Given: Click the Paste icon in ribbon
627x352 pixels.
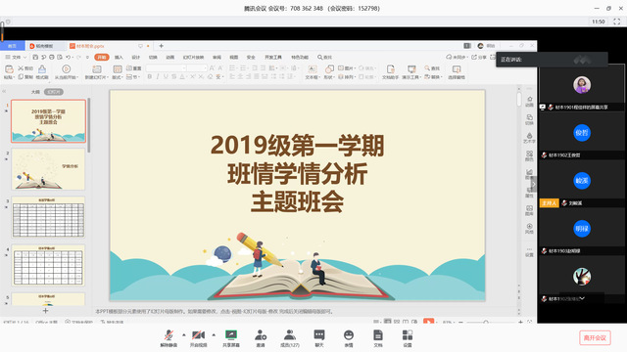Looking at the screenshot, I should pyautogui.click(x=9, y=71).
